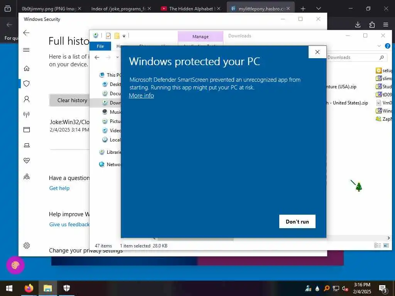Select the tD09 archive in Downloads
395x296 pixels.
384,95
